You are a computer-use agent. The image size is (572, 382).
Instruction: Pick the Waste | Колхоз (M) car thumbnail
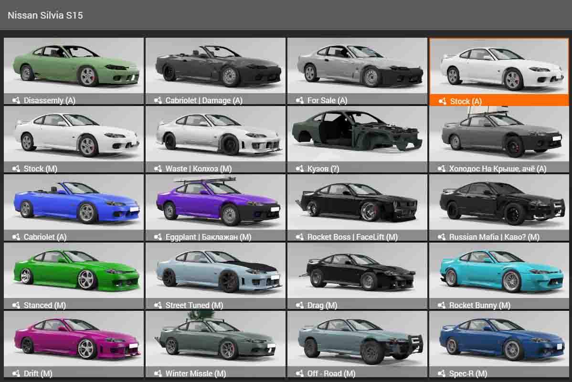point(215,134)
